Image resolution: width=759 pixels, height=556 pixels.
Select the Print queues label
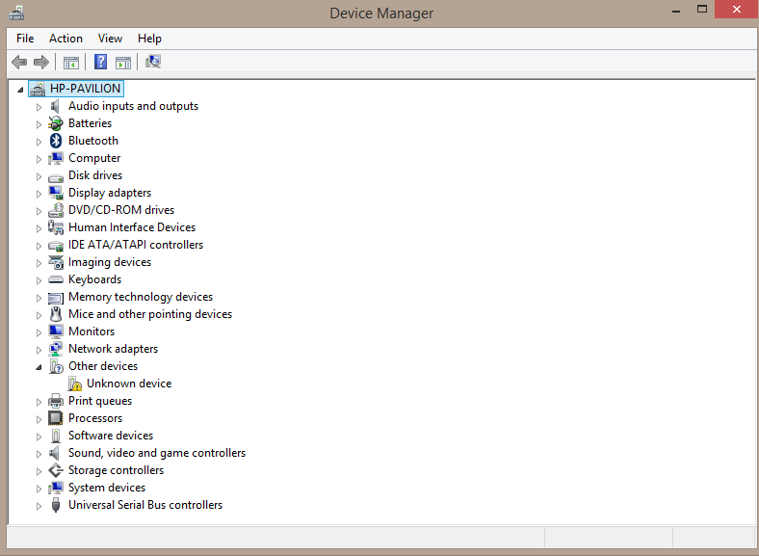[100, 401]
